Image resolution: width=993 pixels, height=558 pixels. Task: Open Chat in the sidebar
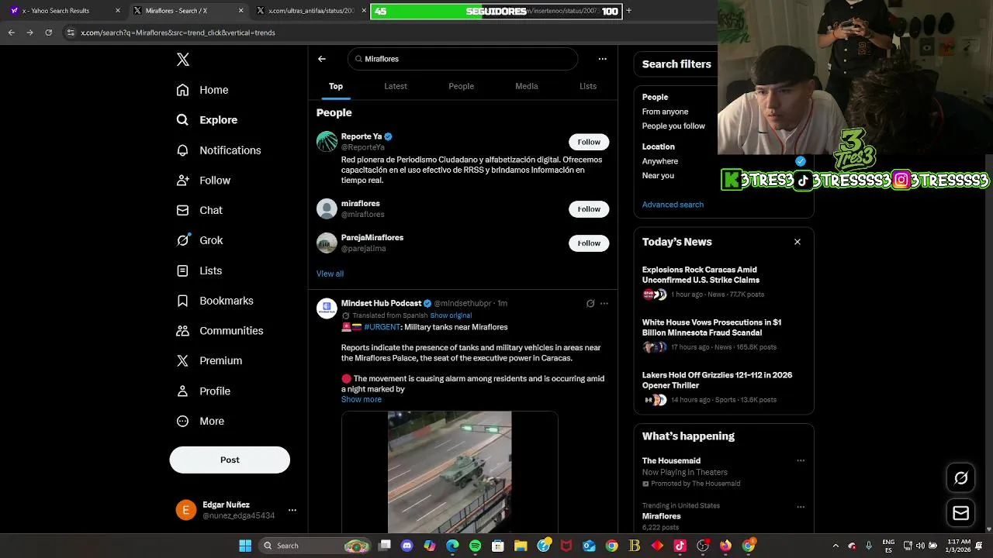(199, 210)
